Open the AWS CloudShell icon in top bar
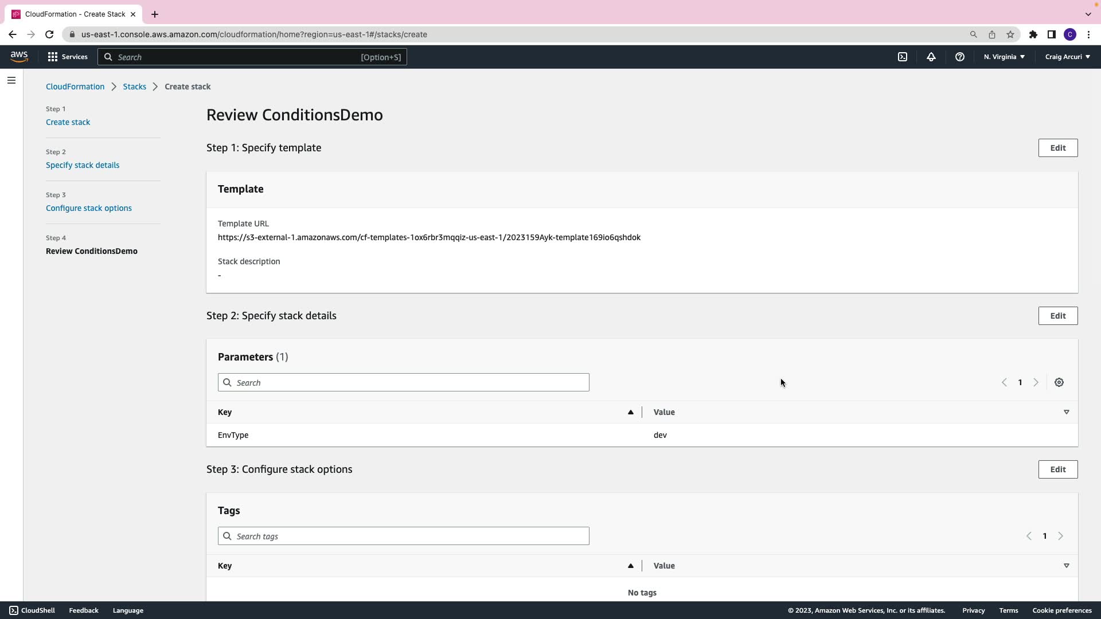 pos(903,57)
